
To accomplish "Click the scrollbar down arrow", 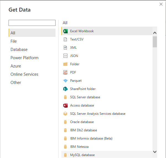I will [x=155, y=152].
